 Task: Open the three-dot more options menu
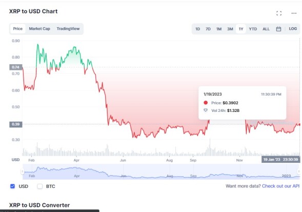pyautogui.click(x=294, y=13)
